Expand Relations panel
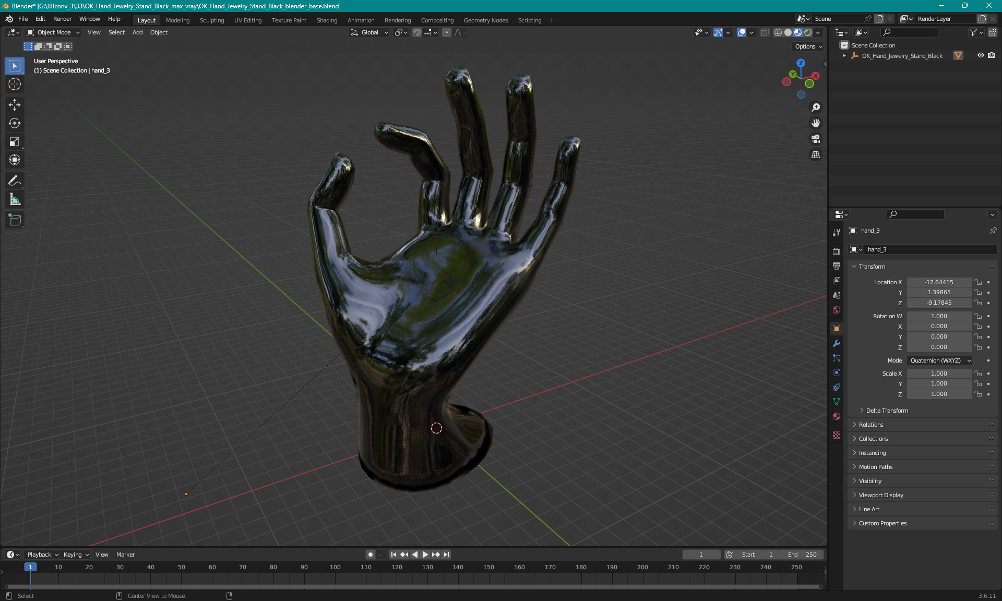 pyautogui.click(x=870, y=425)
